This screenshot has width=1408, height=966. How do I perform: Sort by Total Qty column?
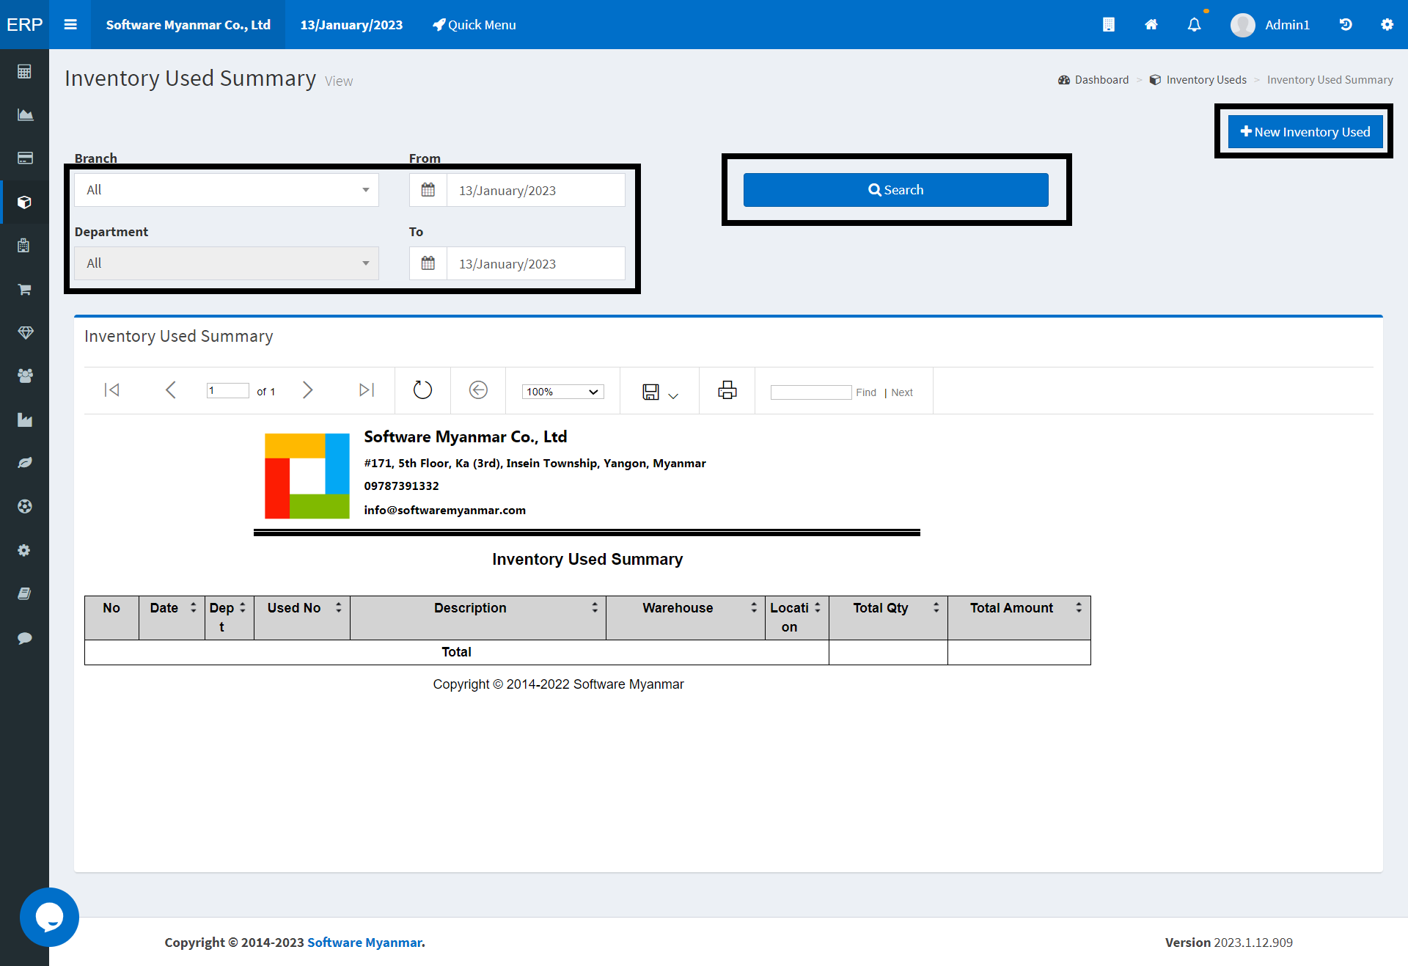[936, 607]
